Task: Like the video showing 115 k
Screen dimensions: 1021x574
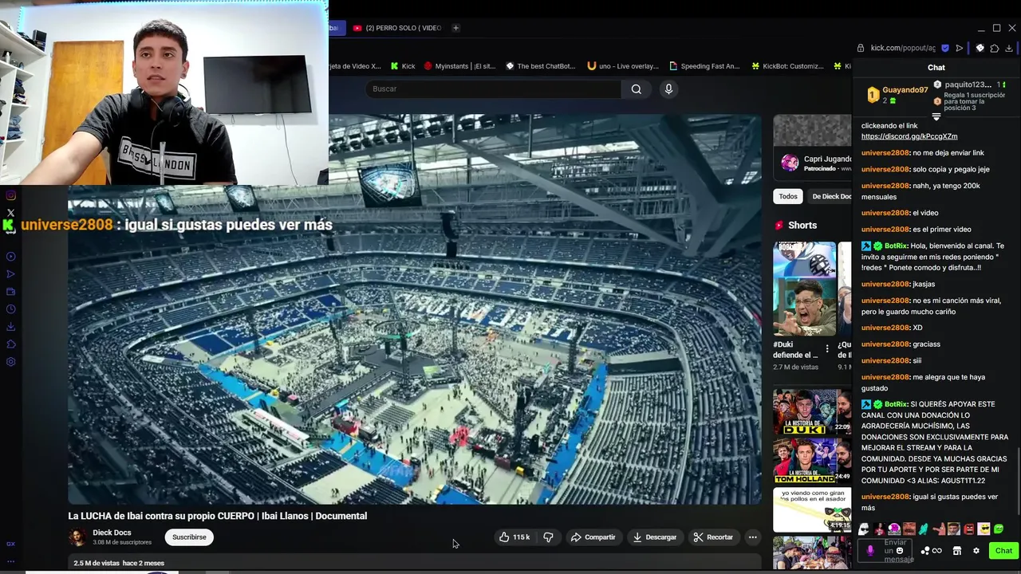Action: [x=514, y=537]
